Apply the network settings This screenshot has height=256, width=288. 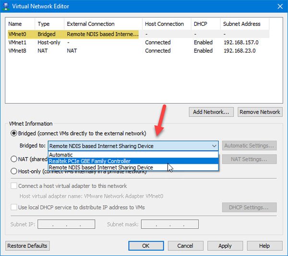[x=225, y=245]
